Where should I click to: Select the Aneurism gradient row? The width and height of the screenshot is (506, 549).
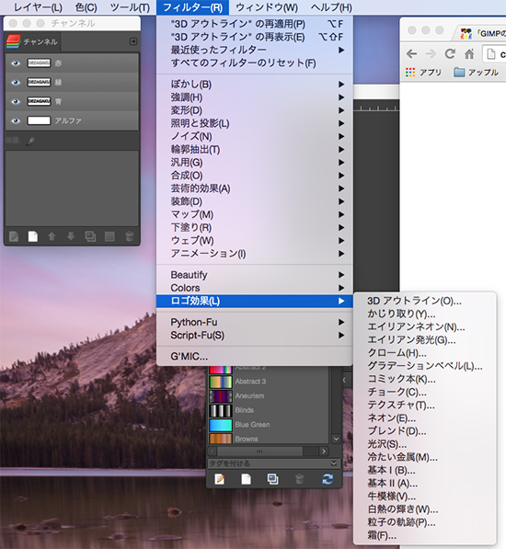269,396
